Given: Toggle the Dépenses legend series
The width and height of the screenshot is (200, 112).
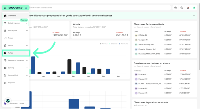Looking at the screenshot, I should tap(113, 44).
